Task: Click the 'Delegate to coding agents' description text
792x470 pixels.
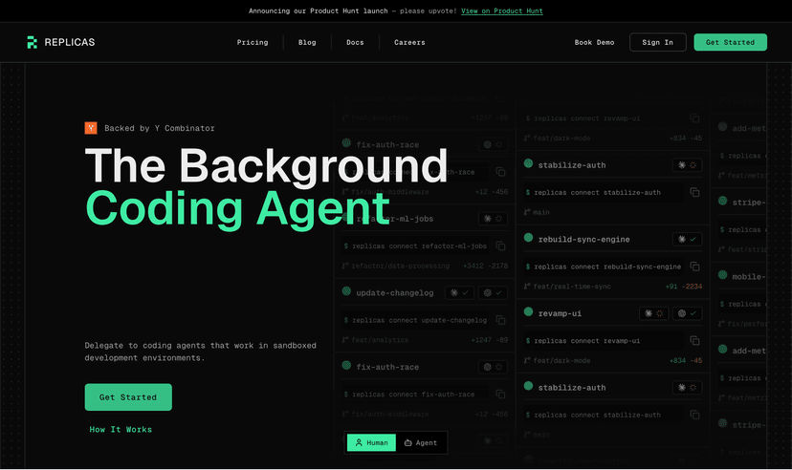Action: coord(201,352)
